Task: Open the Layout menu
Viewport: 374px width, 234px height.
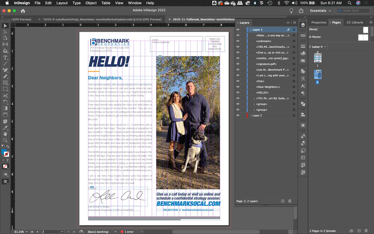Action: click(x=62, y=3)
